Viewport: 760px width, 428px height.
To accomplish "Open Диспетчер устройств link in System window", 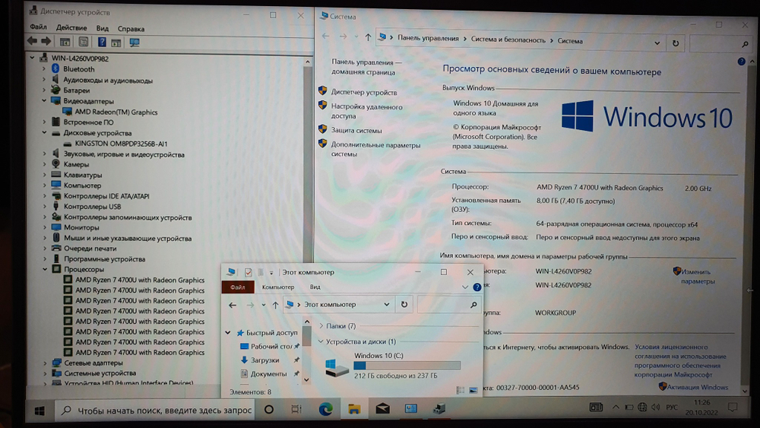I will (363, 92).
